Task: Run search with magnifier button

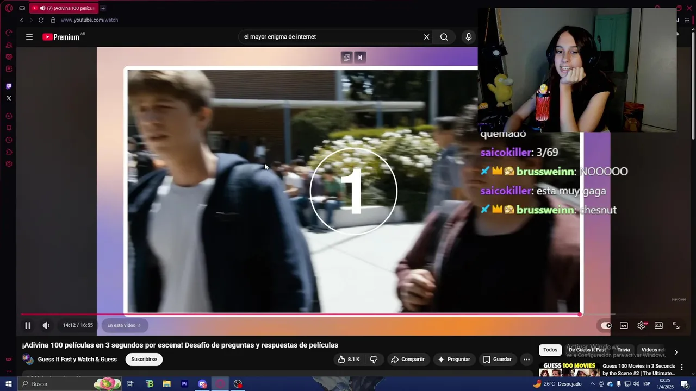Action: [444, 37]
